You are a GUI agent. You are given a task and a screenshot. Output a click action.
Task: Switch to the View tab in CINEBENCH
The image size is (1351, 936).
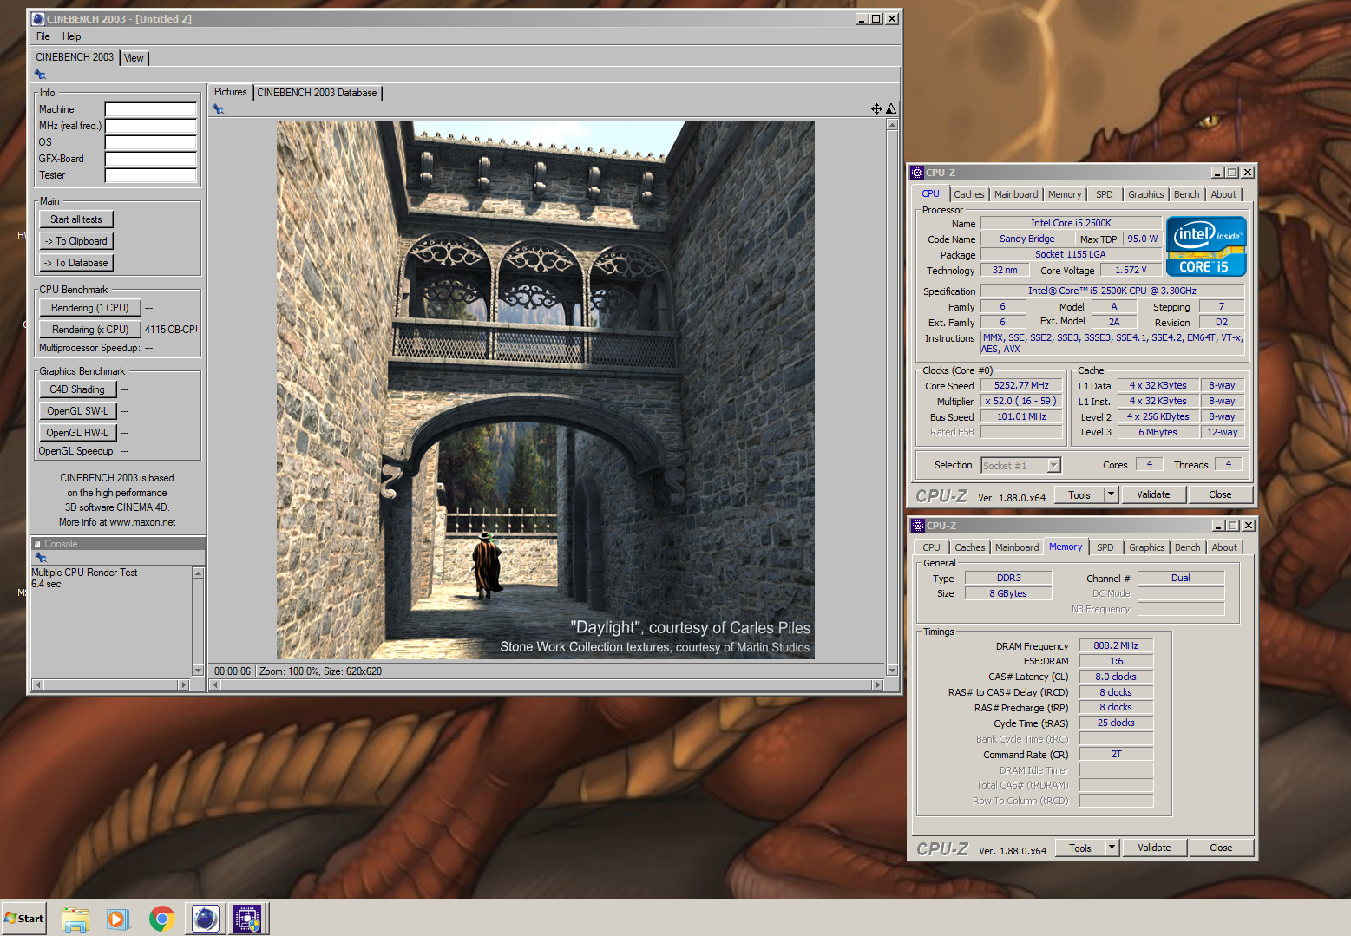point(134,58)
